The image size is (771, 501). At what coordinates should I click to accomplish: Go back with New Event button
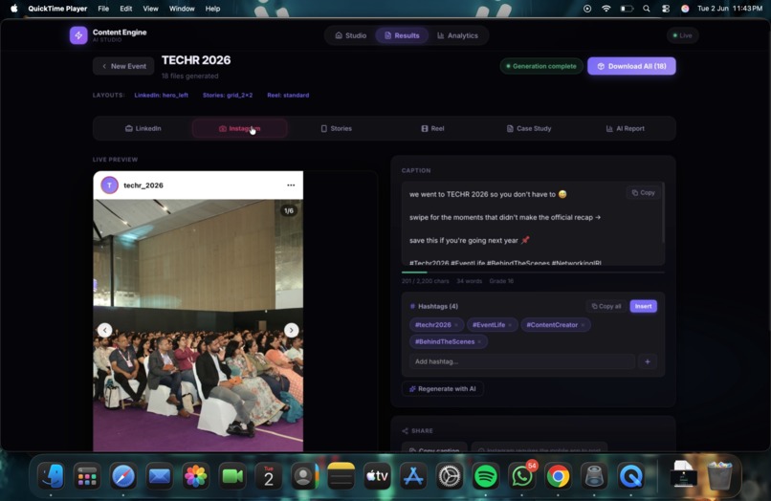123,66
